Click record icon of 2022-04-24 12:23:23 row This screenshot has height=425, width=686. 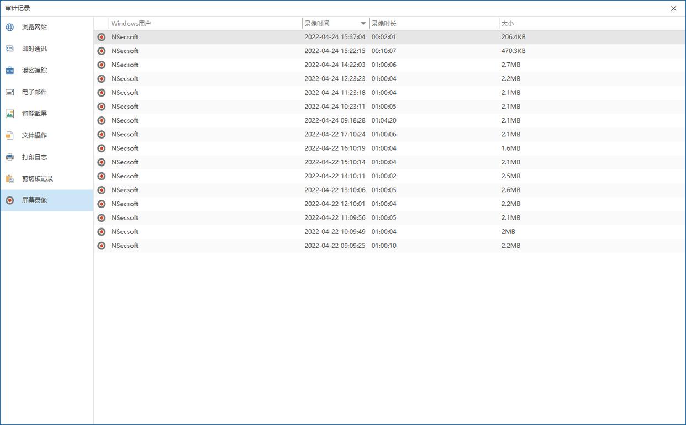102,79
